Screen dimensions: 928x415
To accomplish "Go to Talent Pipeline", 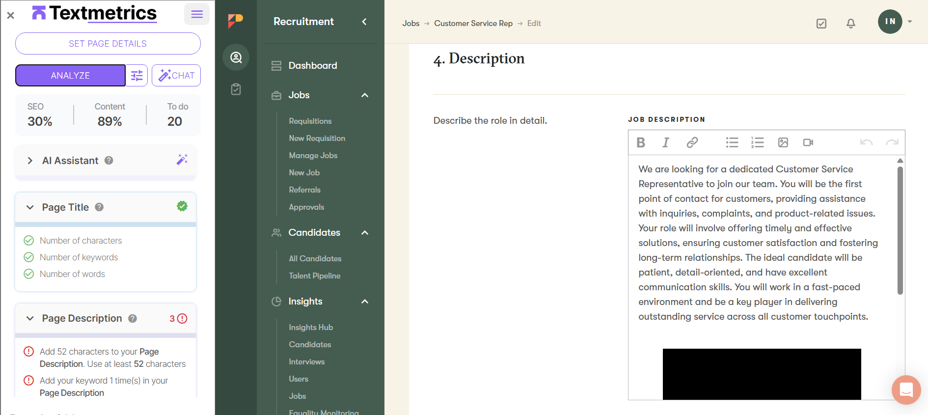I will coord(314,276).
